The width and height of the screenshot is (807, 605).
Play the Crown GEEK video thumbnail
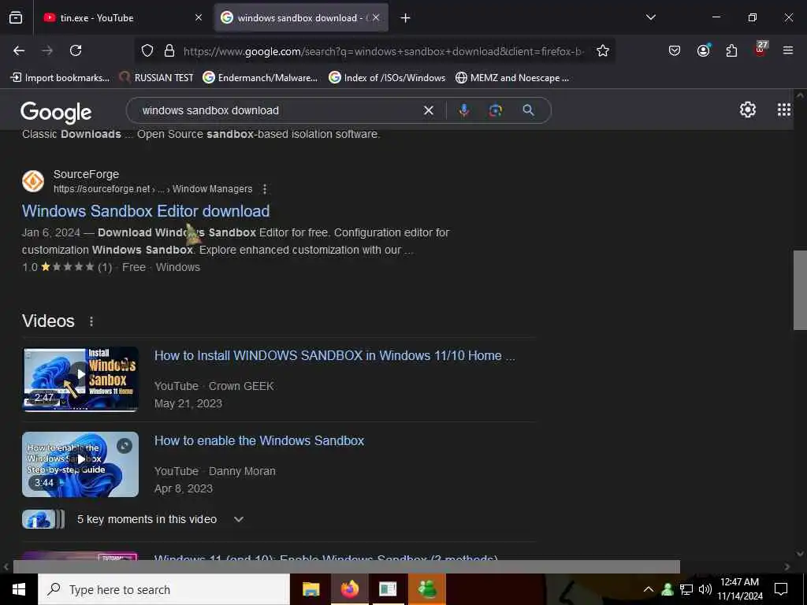tap(80, 380)
